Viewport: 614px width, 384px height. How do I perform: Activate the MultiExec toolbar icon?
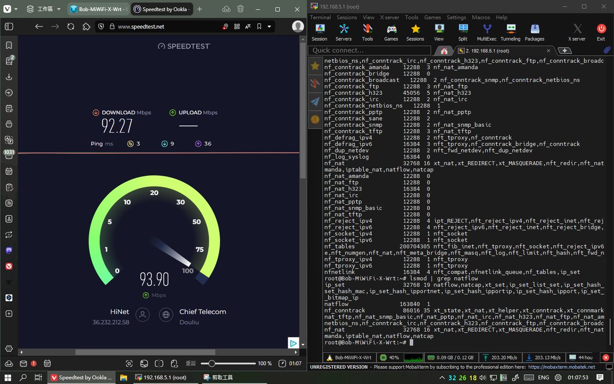(487, 32)
